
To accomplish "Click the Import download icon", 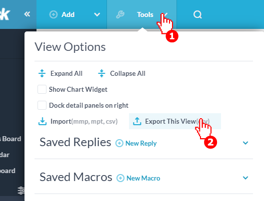I will tap(42, 121).
